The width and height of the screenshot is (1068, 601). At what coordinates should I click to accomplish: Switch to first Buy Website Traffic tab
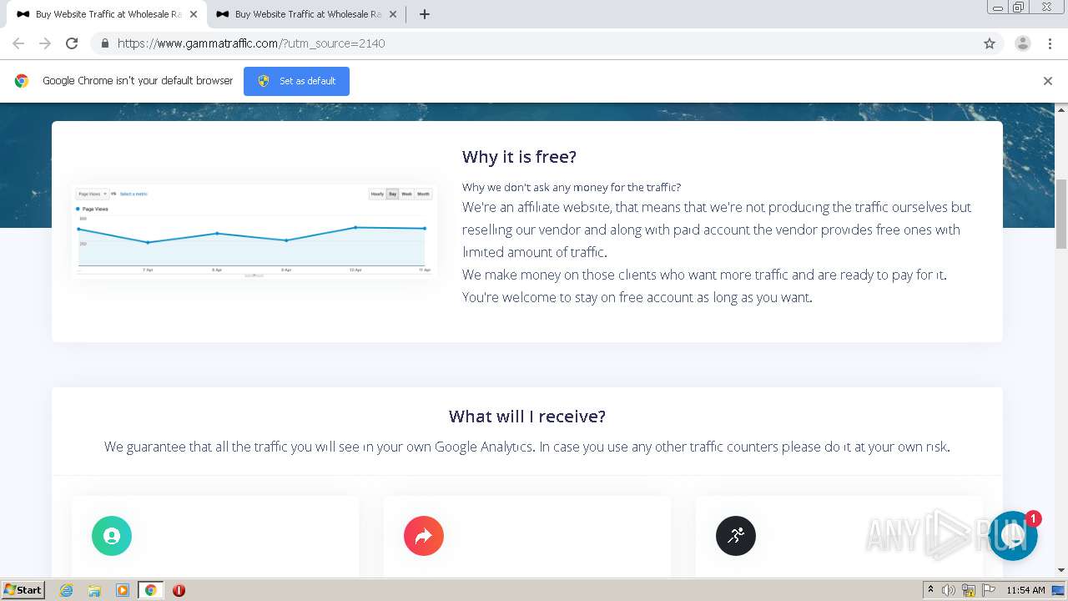pos(107,14)
